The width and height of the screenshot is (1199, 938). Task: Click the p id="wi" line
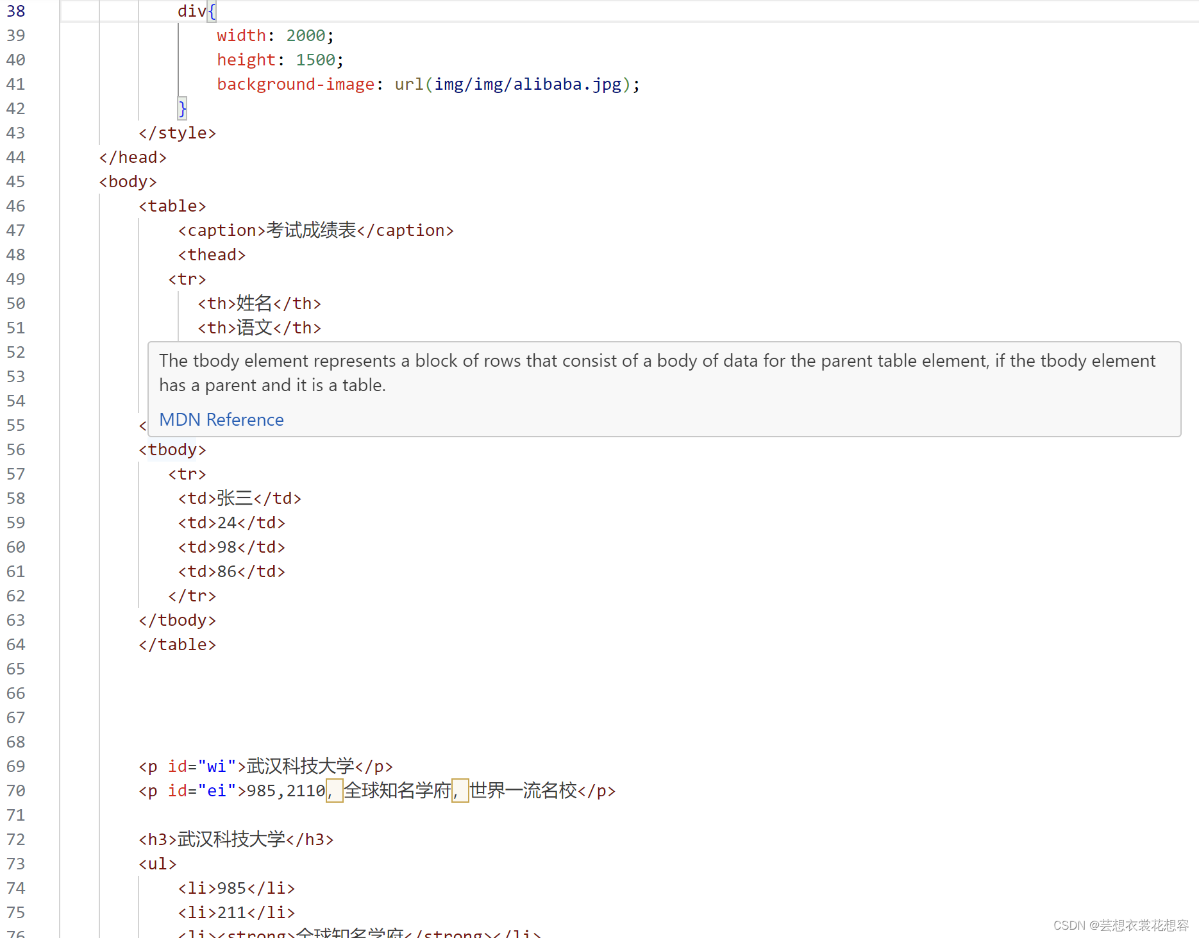coord(266,766)
